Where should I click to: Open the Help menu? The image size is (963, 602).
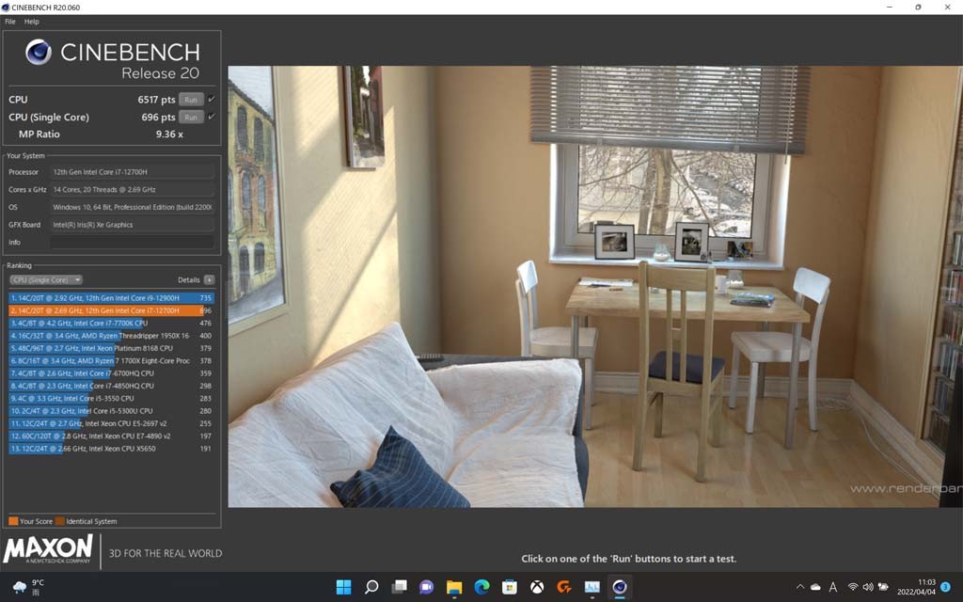pyautogui.click(x=31, y=22)
